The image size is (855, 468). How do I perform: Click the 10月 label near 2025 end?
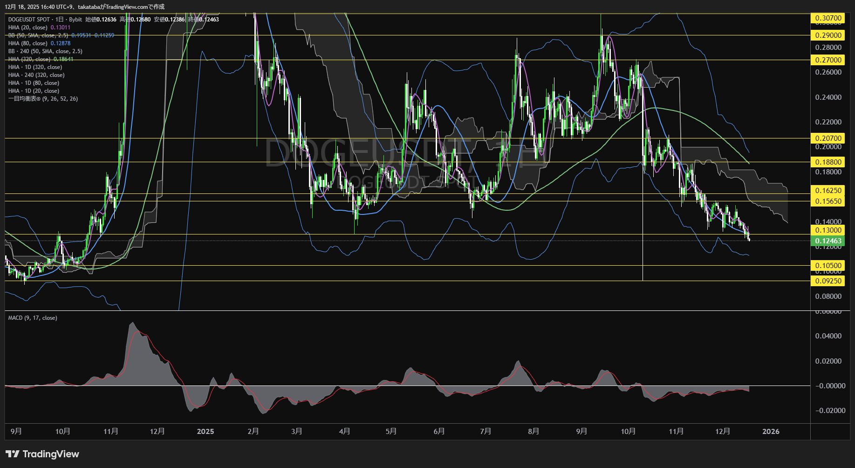pos(628,432)
